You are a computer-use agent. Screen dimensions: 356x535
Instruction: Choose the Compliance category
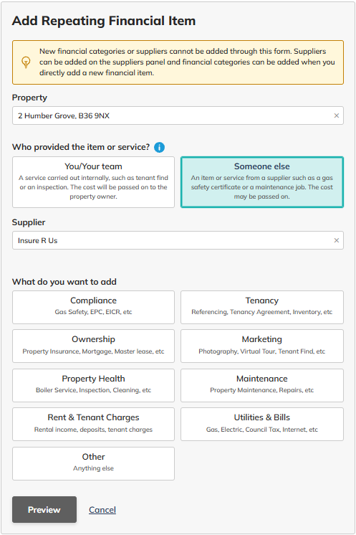click(x=93, y=307)
